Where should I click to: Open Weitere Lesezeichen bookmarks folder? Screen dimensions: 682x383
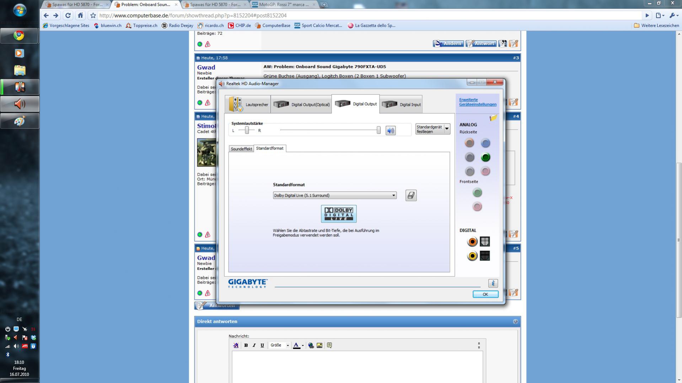point(656,26)
